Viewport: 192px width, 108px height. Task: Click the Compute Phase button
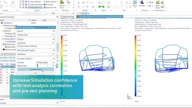[36, 69]
